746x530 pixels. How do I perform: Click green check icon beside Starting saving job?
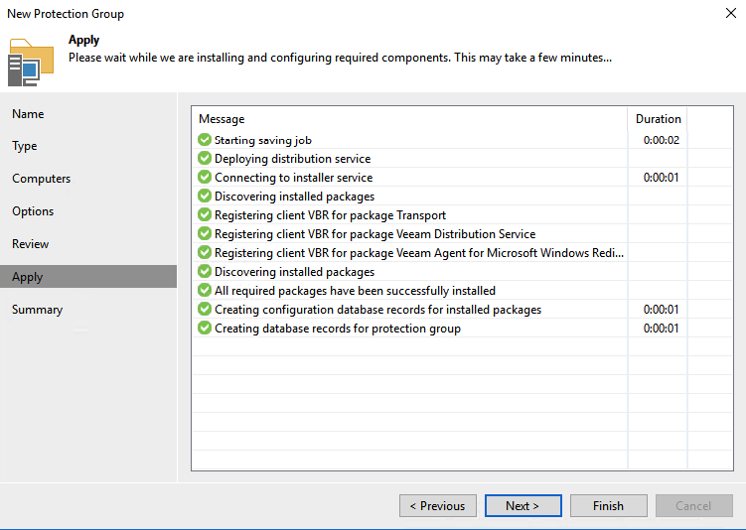pos(205,140)
